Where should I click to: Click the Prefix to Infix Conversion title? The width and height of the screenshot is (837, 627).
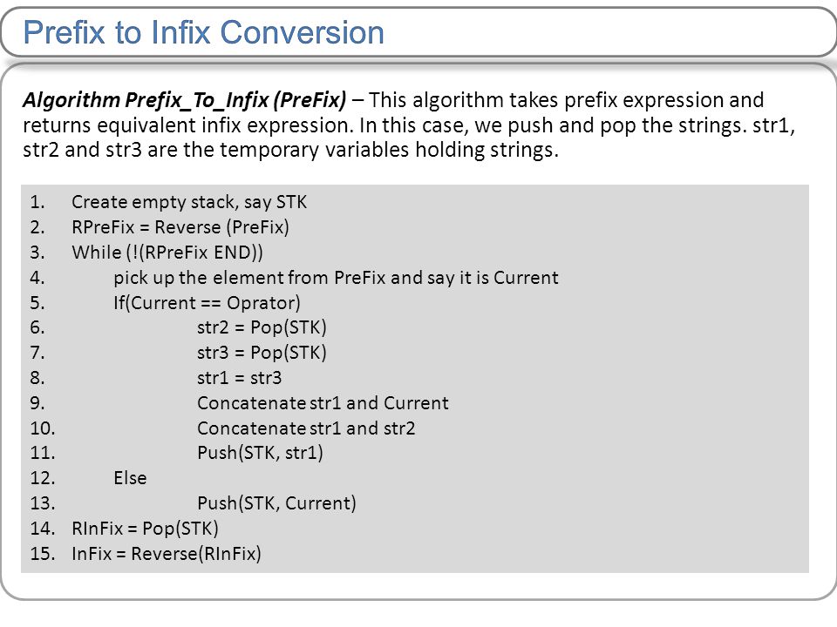pyautogui.click(x=203, y=32)
